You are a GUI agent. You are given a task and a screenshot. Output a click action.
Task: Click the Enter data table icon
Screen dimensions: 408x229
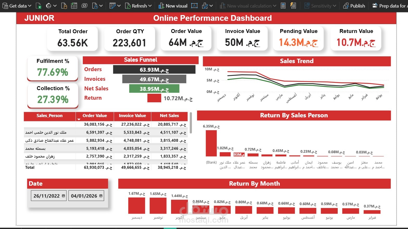tap(74, 6)
